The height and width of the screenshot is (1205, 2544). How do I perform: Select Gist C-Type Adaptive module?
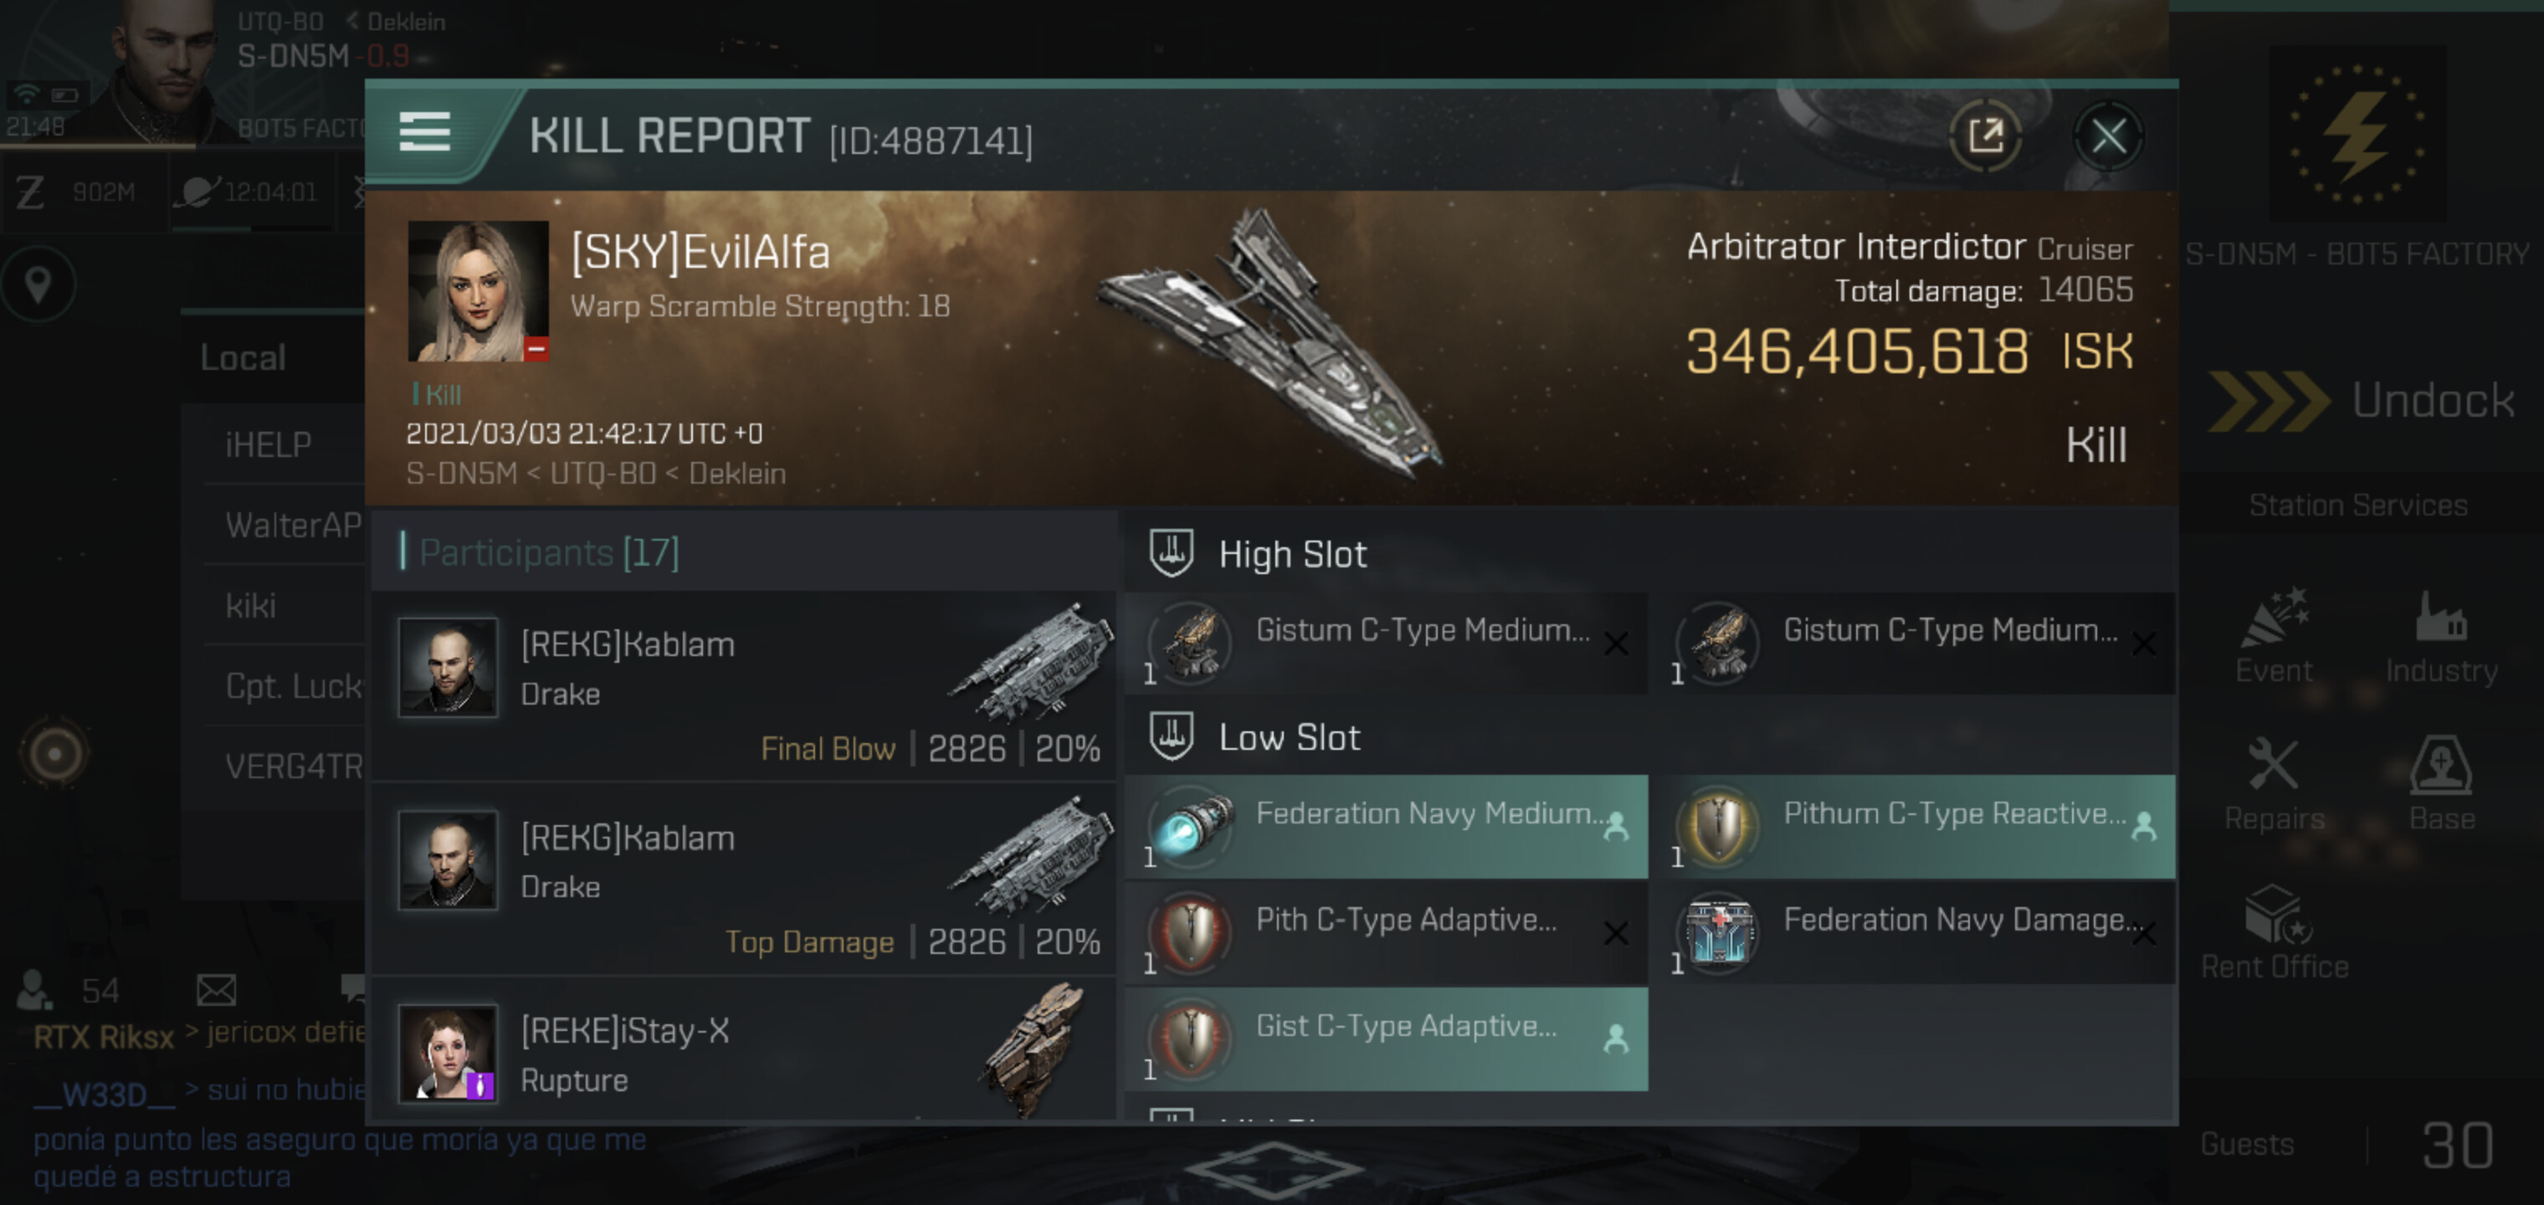[1386, 1039]
